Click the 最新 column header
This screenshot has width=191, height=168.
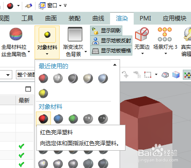(x=24, y=100)
